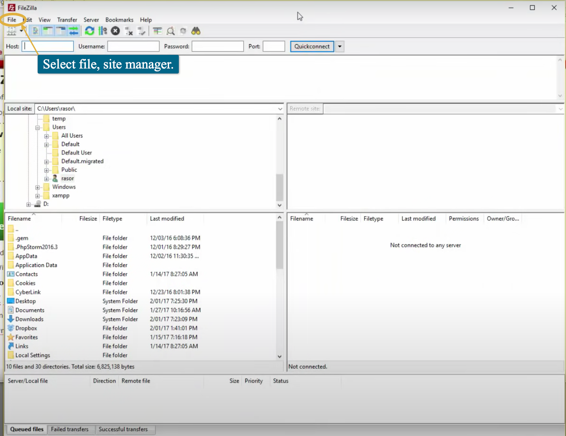Open the File menu

point(12,20)
